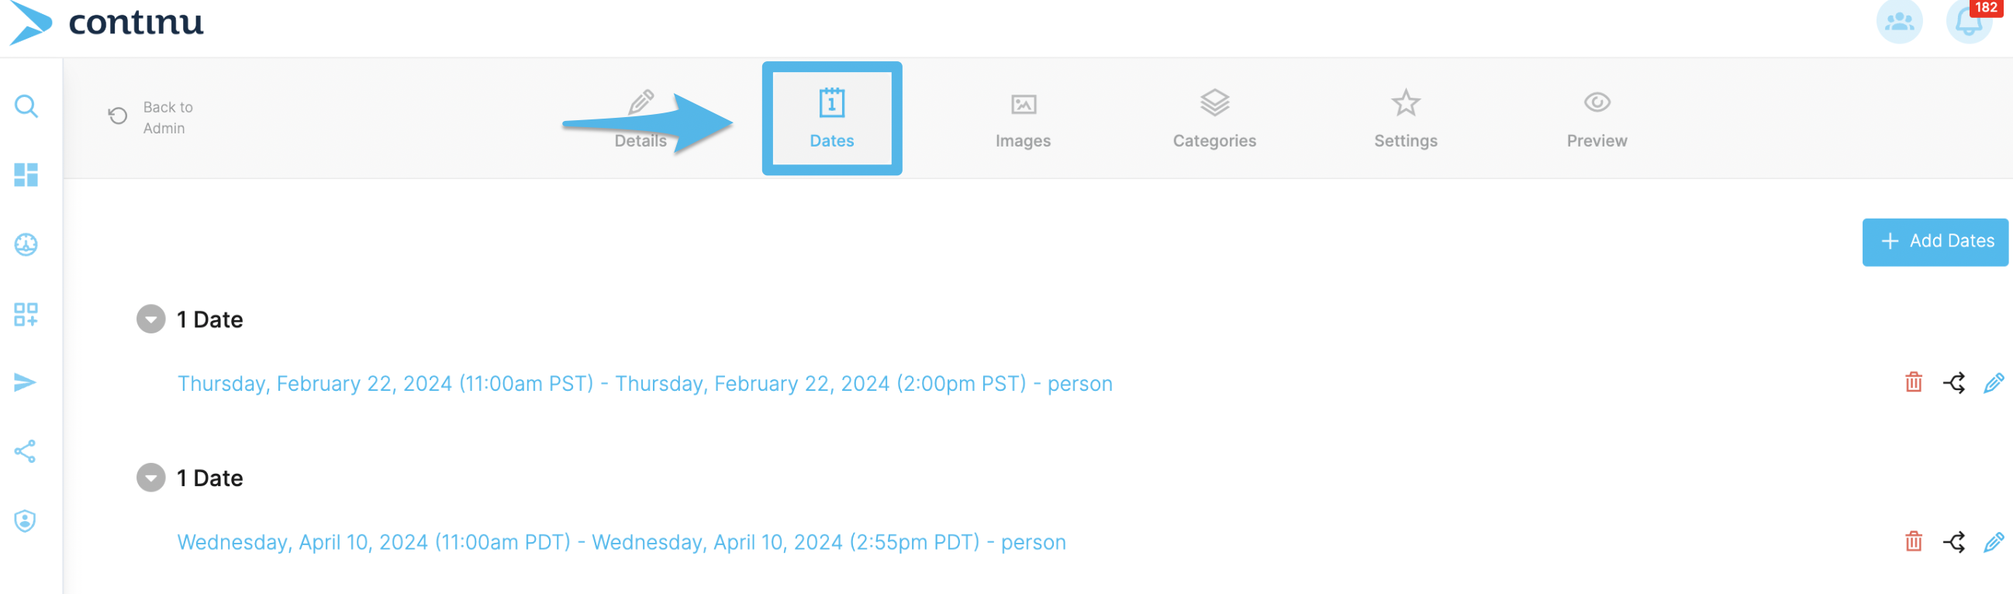Click the paper plane send icon in sidebar
Image resolution: width=2013 pixels, height=594 pixels.
tap(26, 382)
